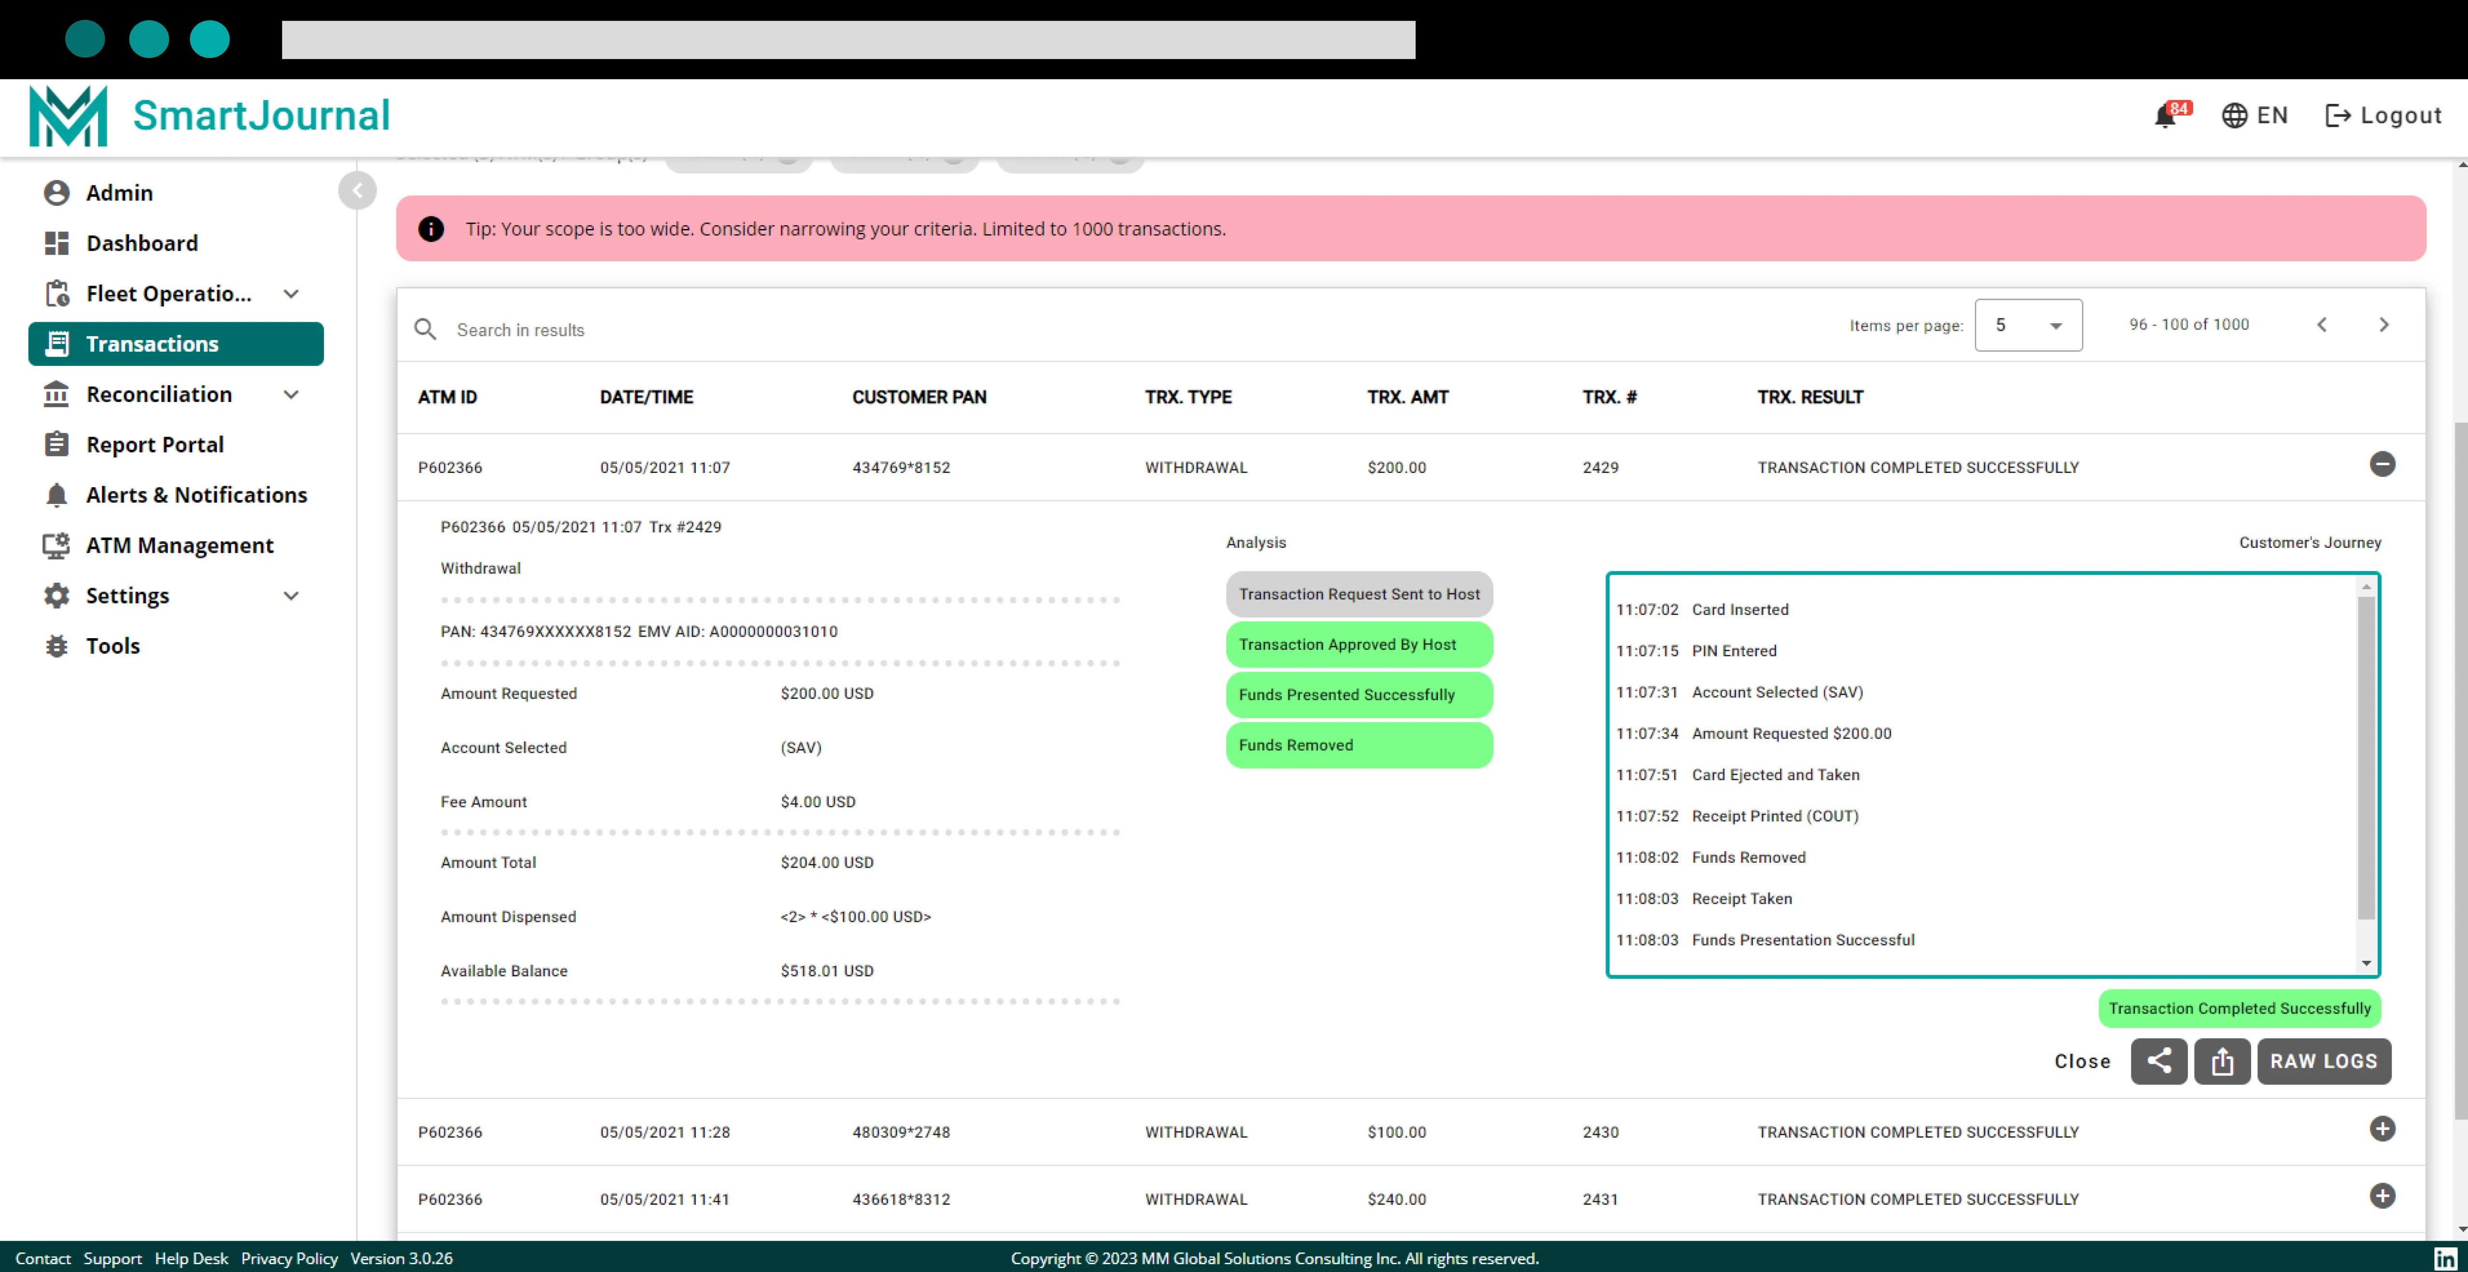Open the Support footer link
Screen dimensions: 2468x1272
(x=112, y=1258)
